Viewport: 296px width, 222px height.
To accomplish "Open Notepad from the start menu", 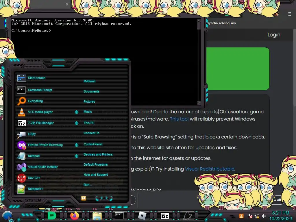I will 29,156.
